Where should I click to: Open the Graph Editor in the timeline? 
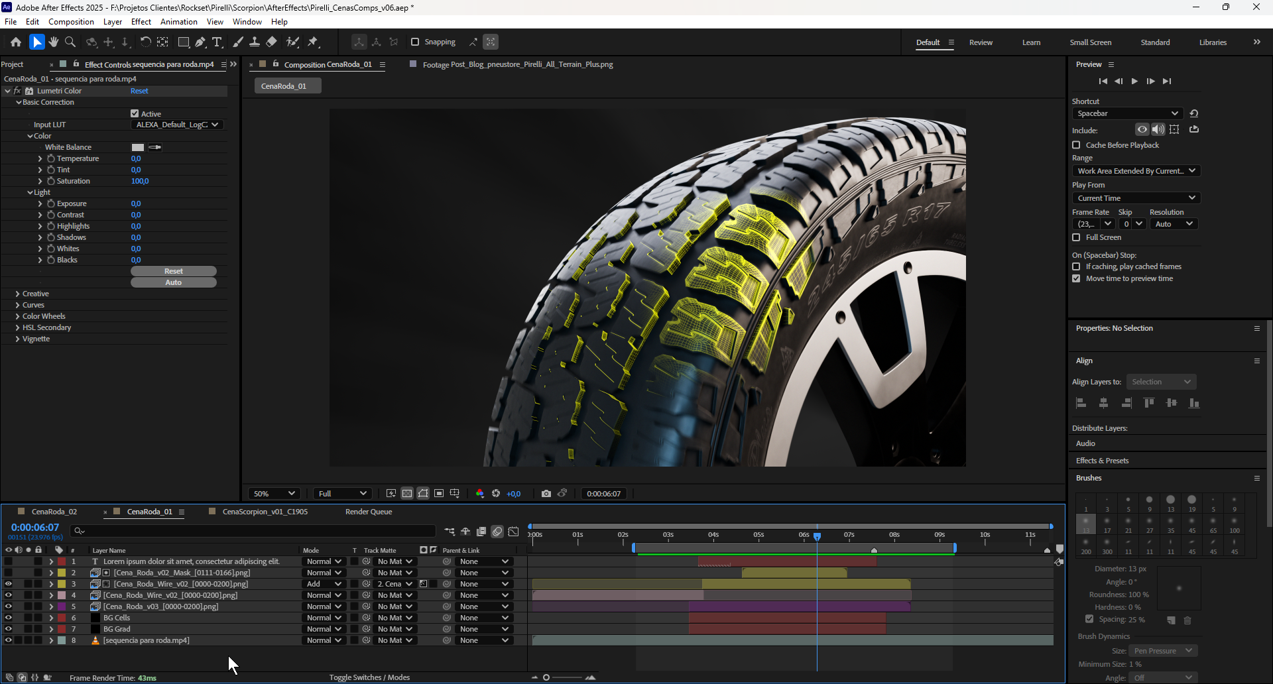pos(514,531)
